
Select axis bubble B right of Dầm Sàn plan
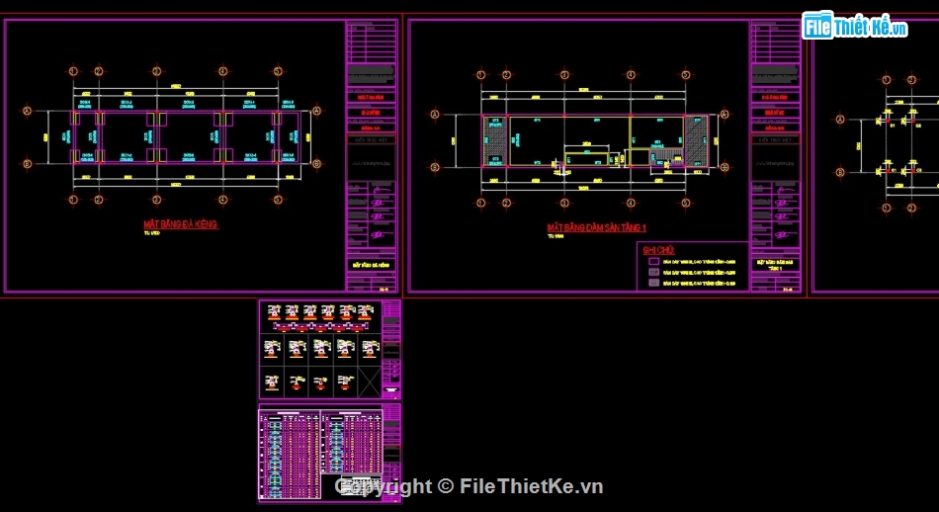click(x=725, y=167)
